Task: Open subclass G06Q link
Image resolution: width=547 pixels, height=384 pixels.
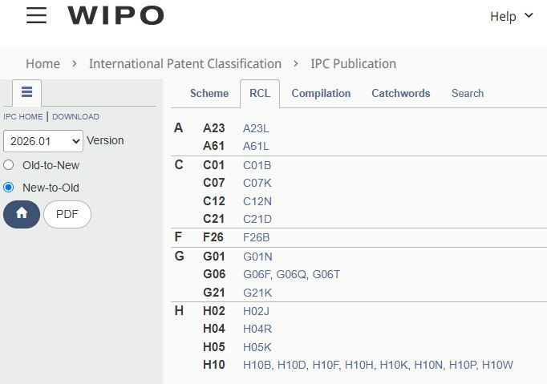Action: click(292, 274)
